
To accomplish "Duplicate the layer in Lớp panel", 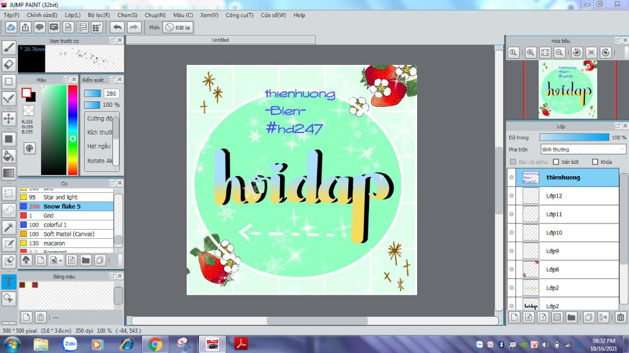I will click(x=588, y=317).
